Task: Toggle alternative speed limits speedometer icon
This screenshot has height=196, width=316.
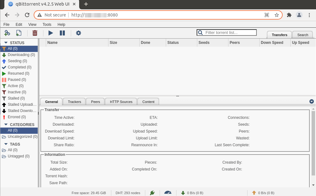Action: click(168, 193)
